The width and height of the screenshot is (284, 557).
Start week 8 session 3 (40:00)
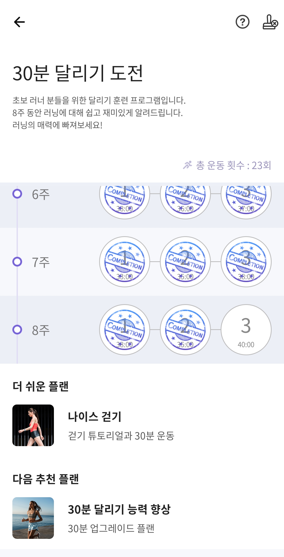coord(246,330)
